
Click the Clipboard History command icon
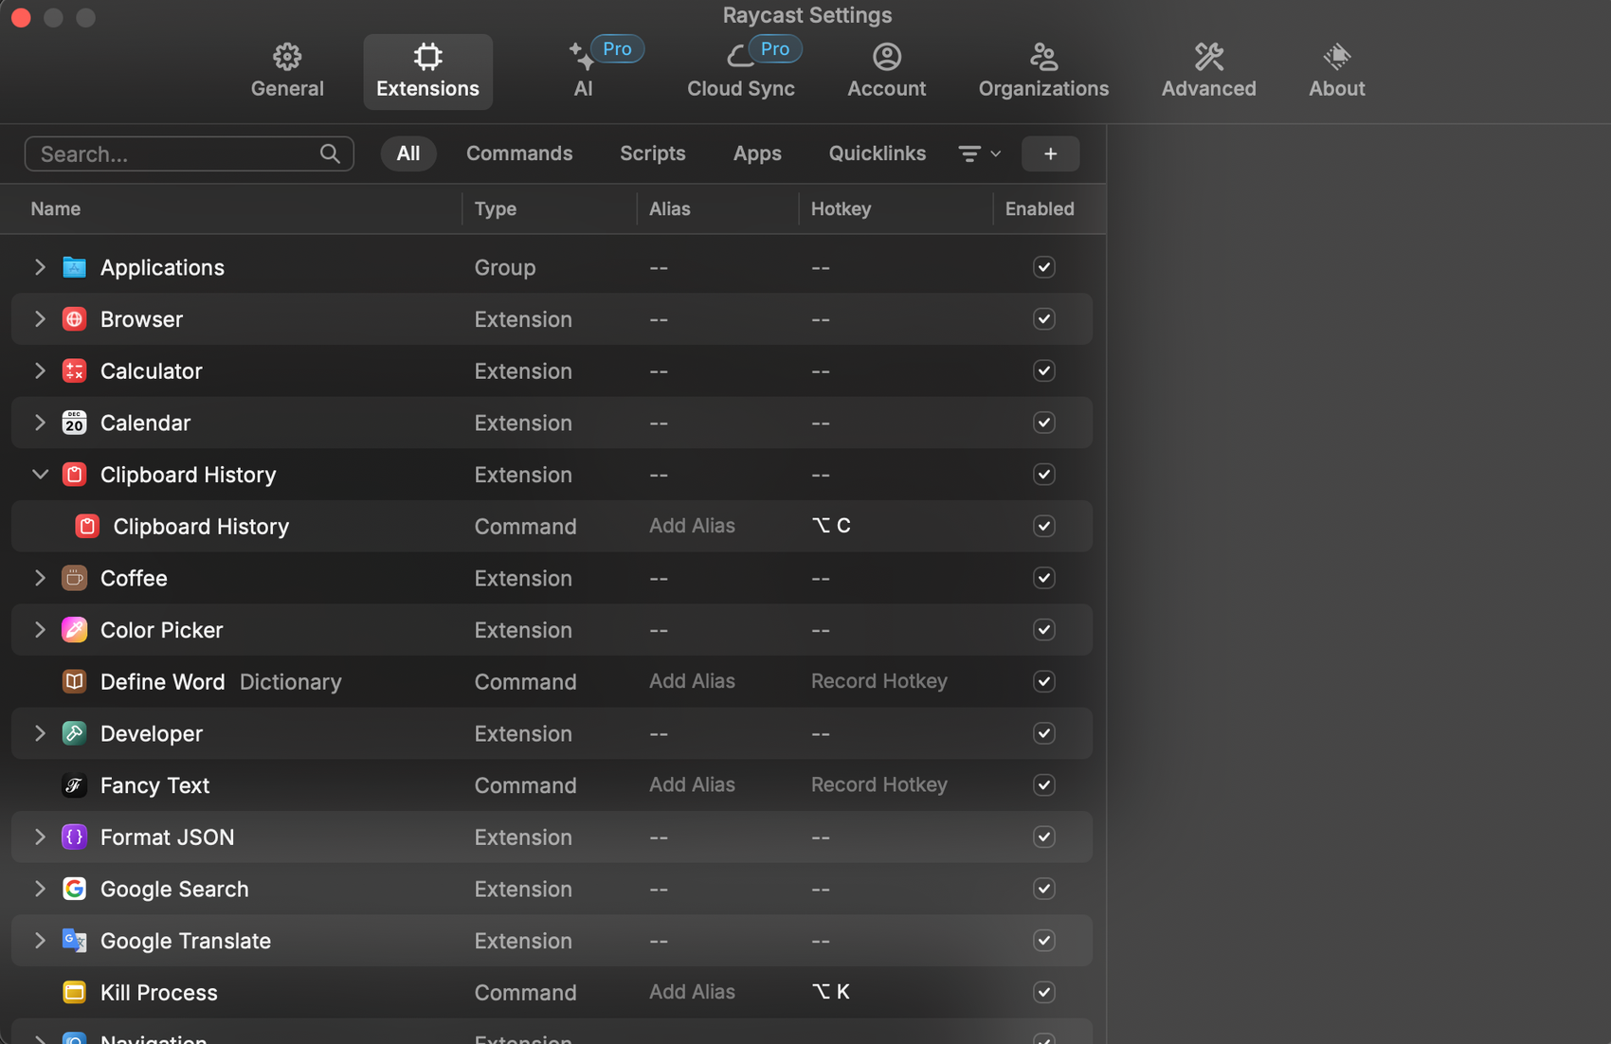[87, 526]
